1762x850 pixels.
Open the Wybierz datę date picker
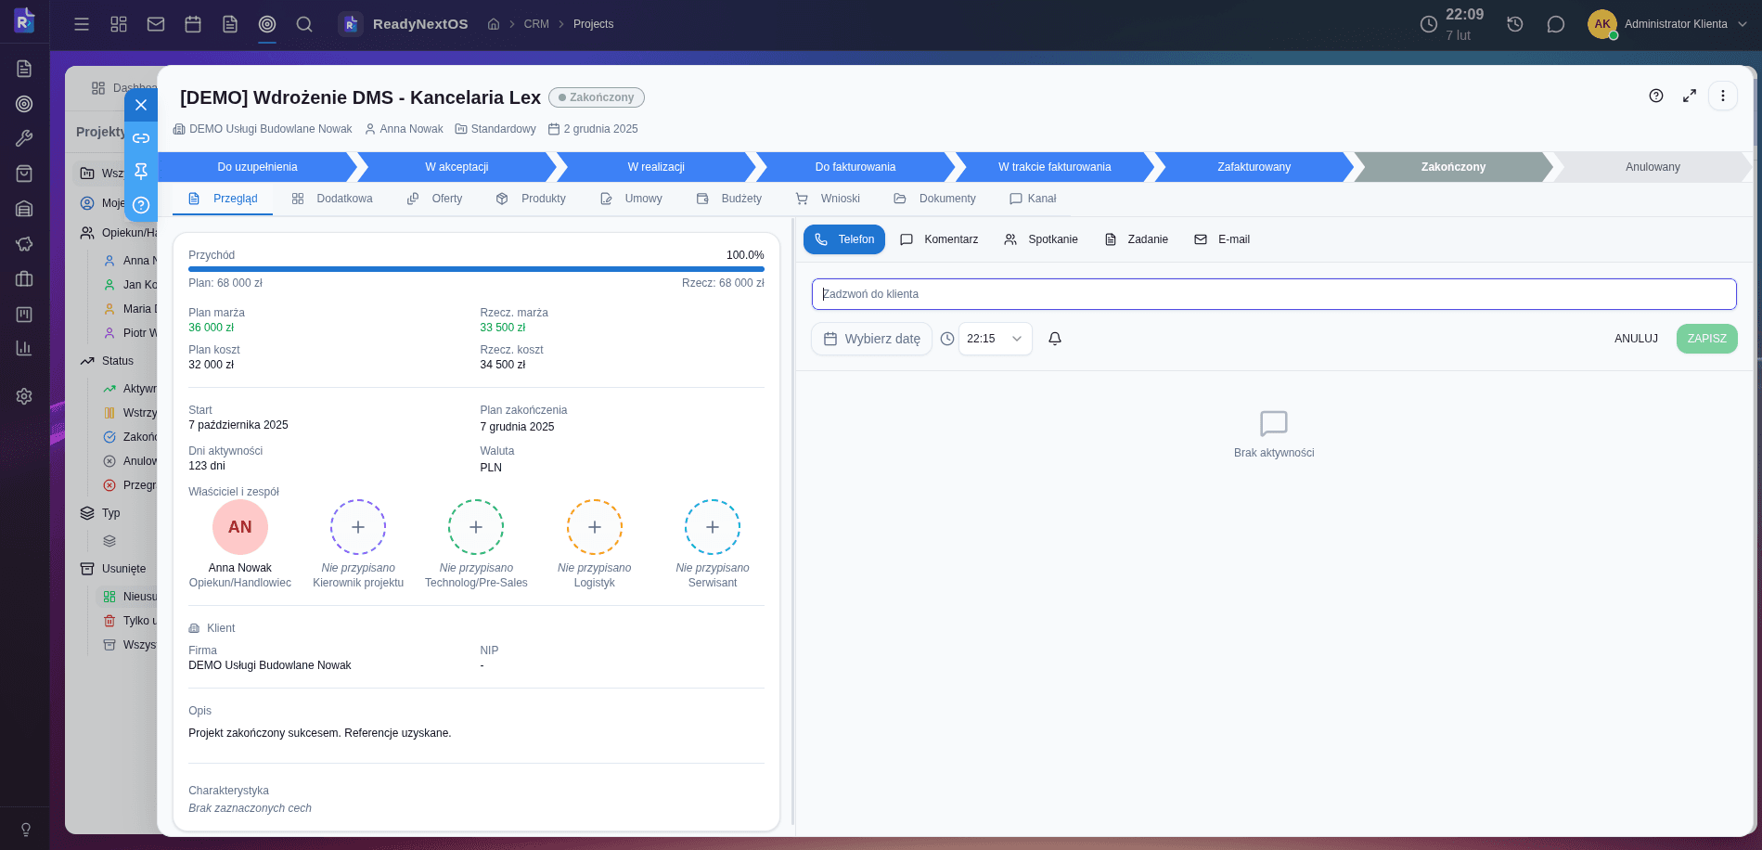871,339
